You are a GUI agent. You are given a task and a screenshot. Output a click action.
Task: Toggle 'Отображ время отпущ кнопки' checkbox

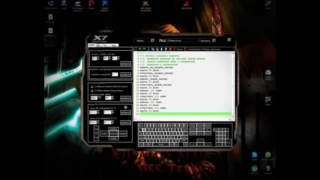[92, 90]
